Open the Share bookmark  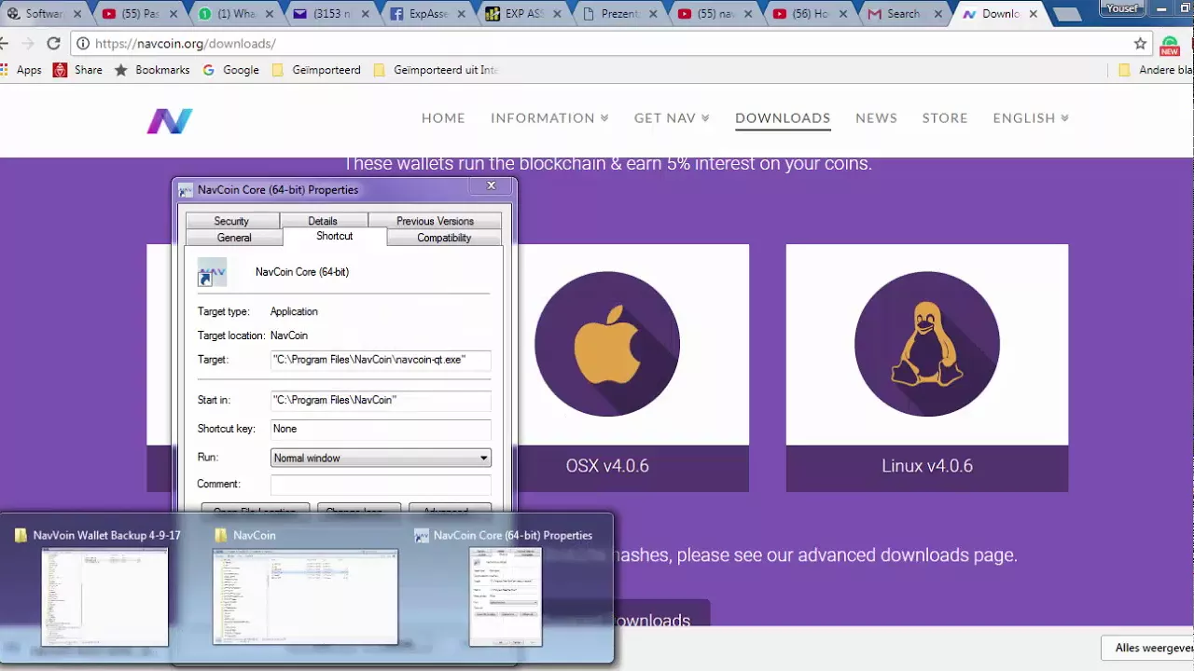(78, 70)
